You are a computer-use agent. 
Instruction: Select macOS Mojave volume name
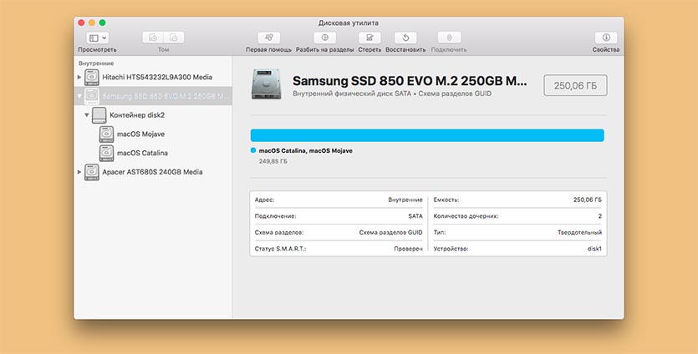click(x=140, y=134)
